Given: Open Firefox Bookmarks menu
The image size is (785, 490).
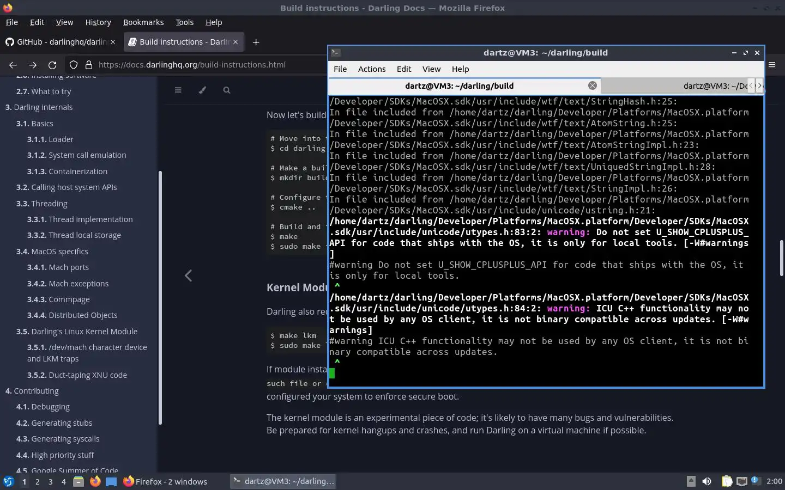Looking at the screenshot, I should pyautogui.click(x=143, y=22).
